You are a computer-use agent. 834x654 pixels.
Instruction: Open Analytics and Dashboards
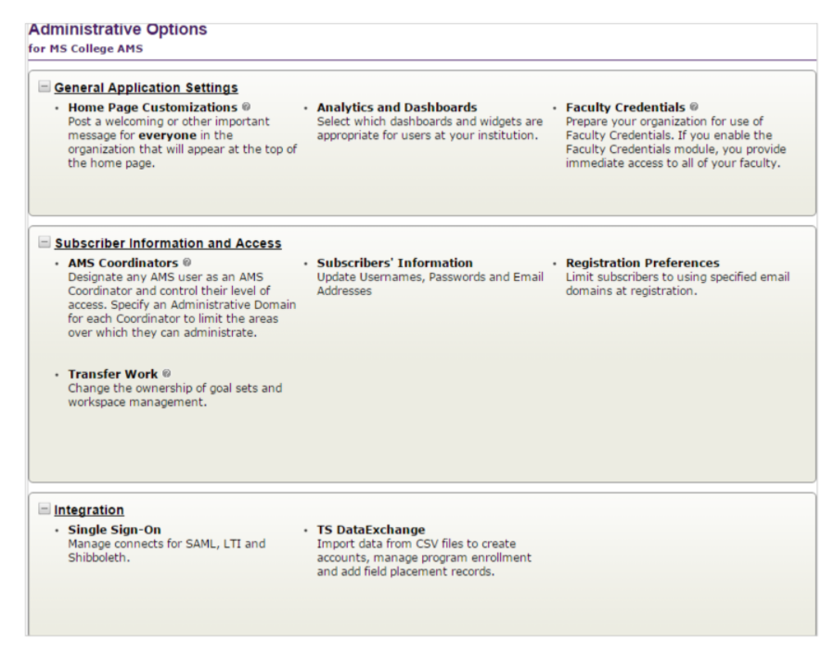click(397, 108)
